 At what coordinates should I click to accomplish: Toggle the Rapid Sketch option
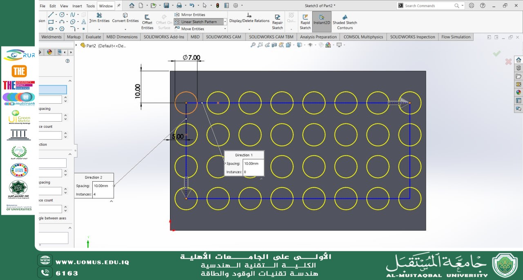pyautogui.click(x=305, y=22)
